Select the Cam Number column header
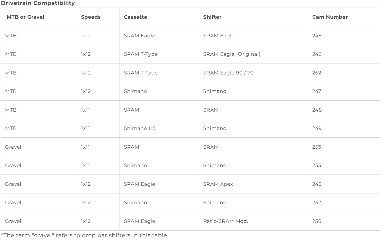The width and height of the screenshot is (382, 241). [330, 17]
